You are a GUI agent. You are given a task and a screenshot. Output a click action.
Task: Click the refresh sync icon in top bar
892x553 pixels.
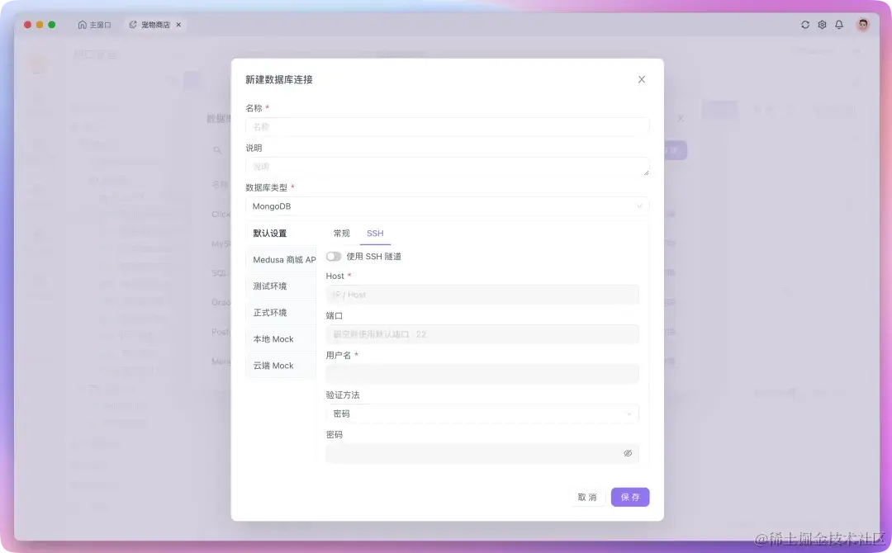click(x=804, y=25)
